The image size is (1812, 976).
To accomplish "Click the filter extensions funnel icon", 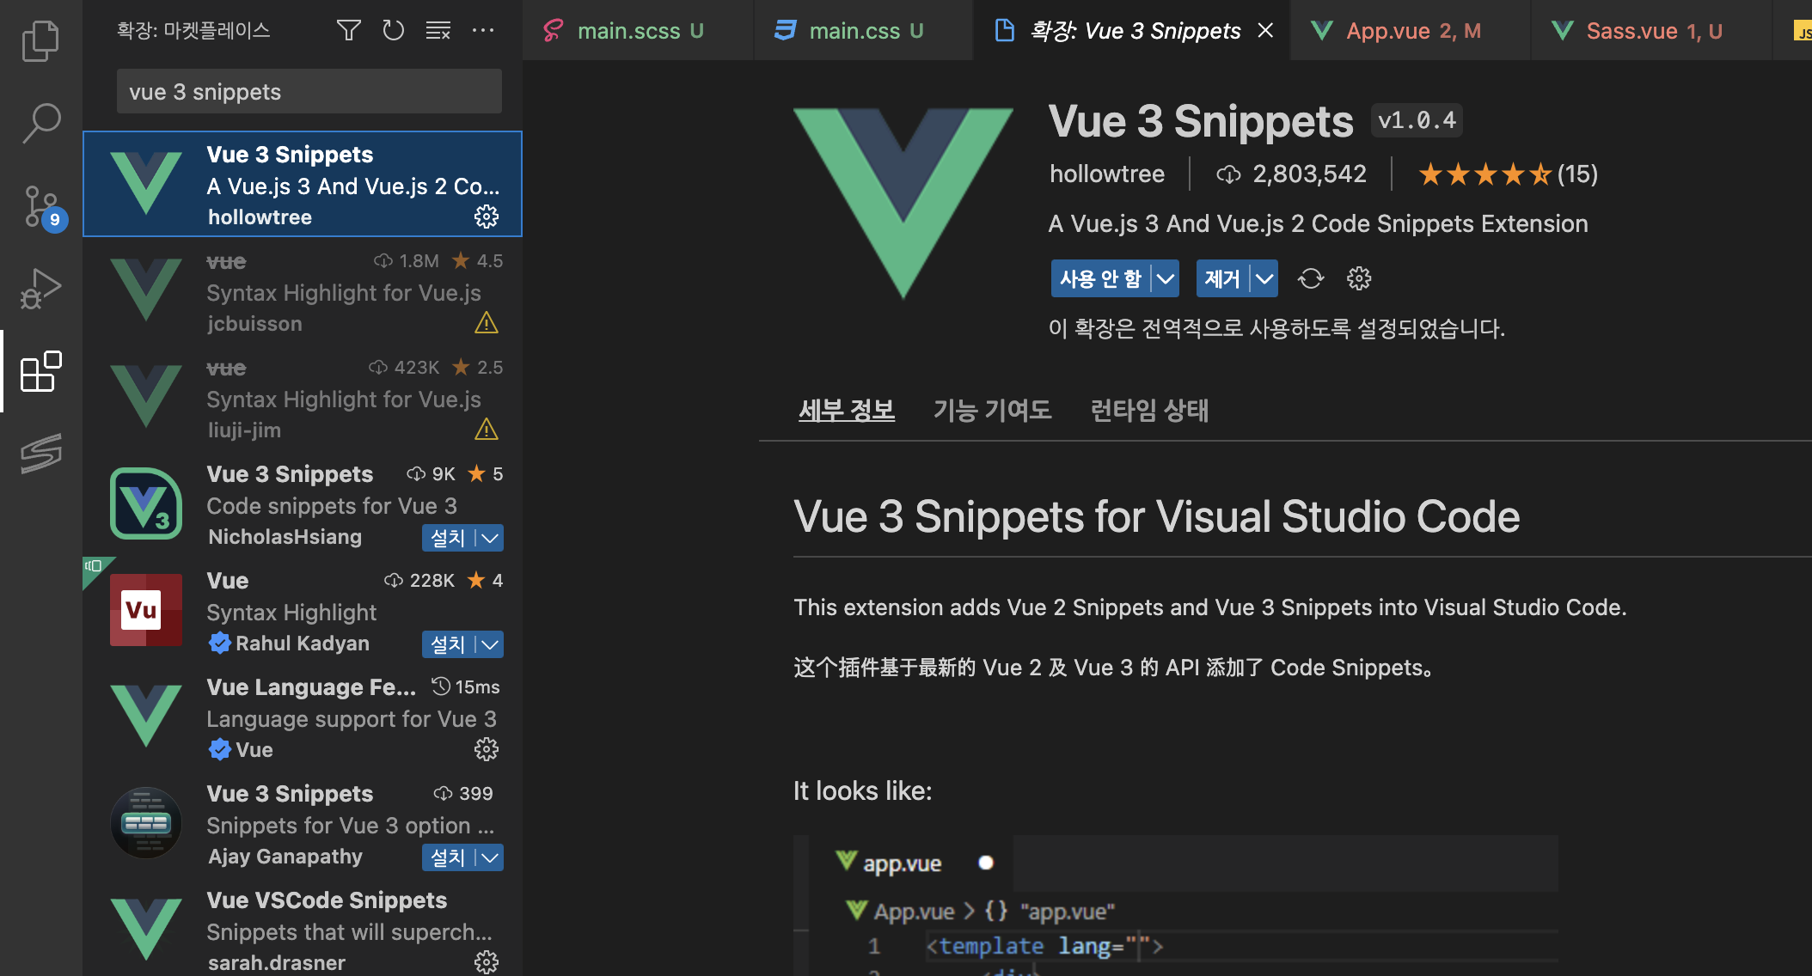I will click(348, 31).
